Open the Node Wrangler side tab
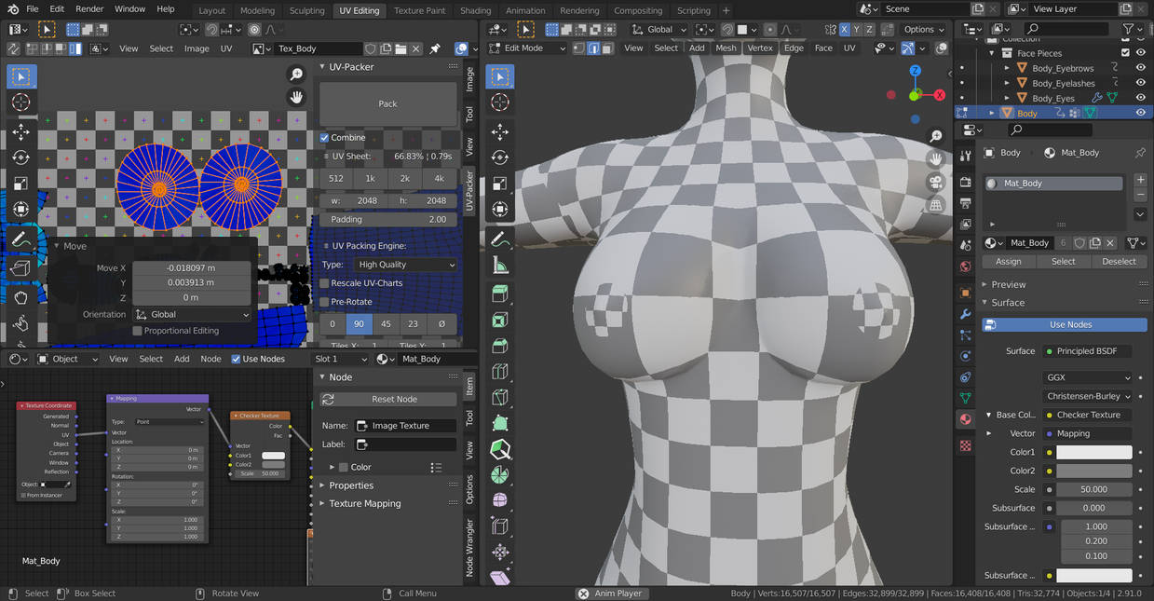 (x=469, y=546)
